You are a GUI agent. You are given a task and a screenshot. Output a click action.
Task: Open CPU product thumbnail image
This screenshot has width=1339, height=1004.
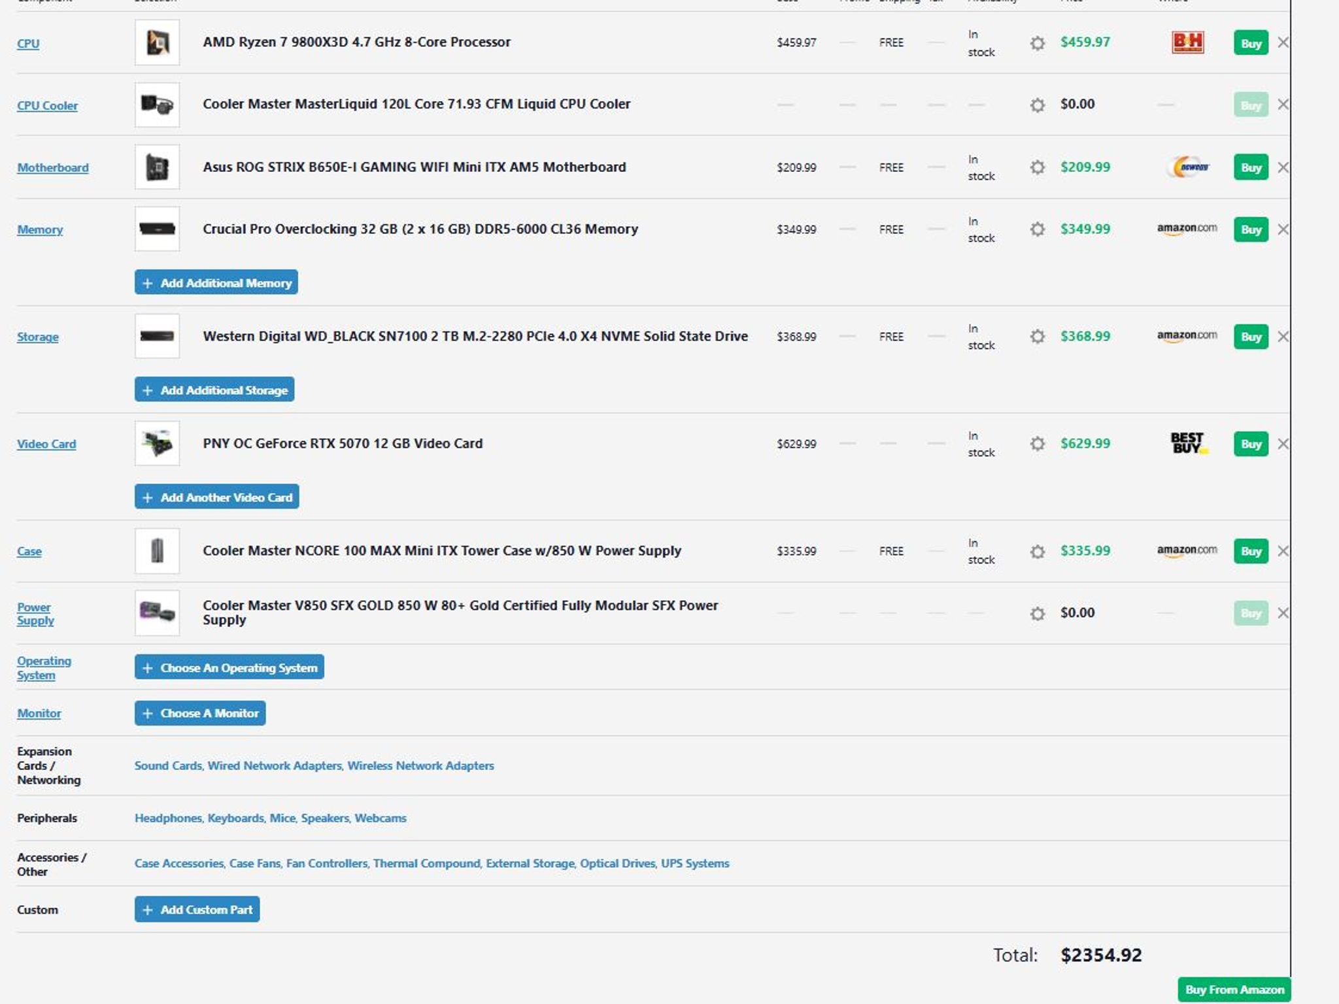click(157, 42)
